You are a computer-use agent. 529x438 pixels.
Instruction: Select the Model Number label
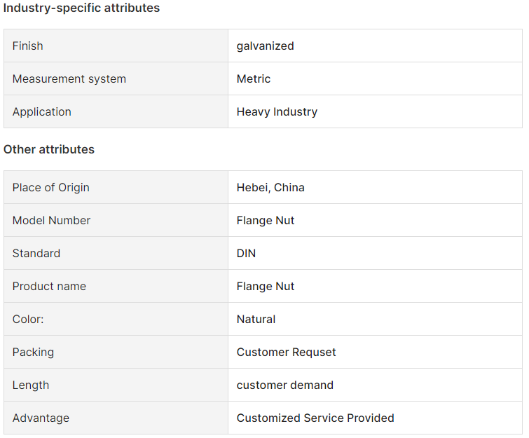[x=51, y=220]
